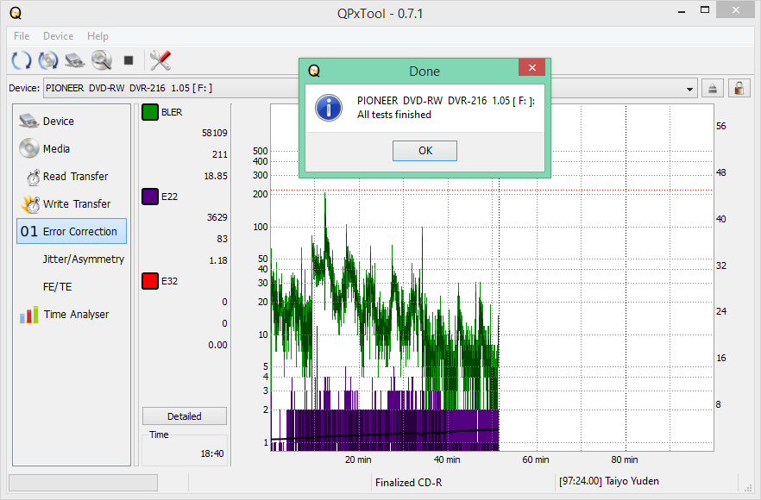
Task: Click the green BLER color swatch
Action: coord(150,112)
